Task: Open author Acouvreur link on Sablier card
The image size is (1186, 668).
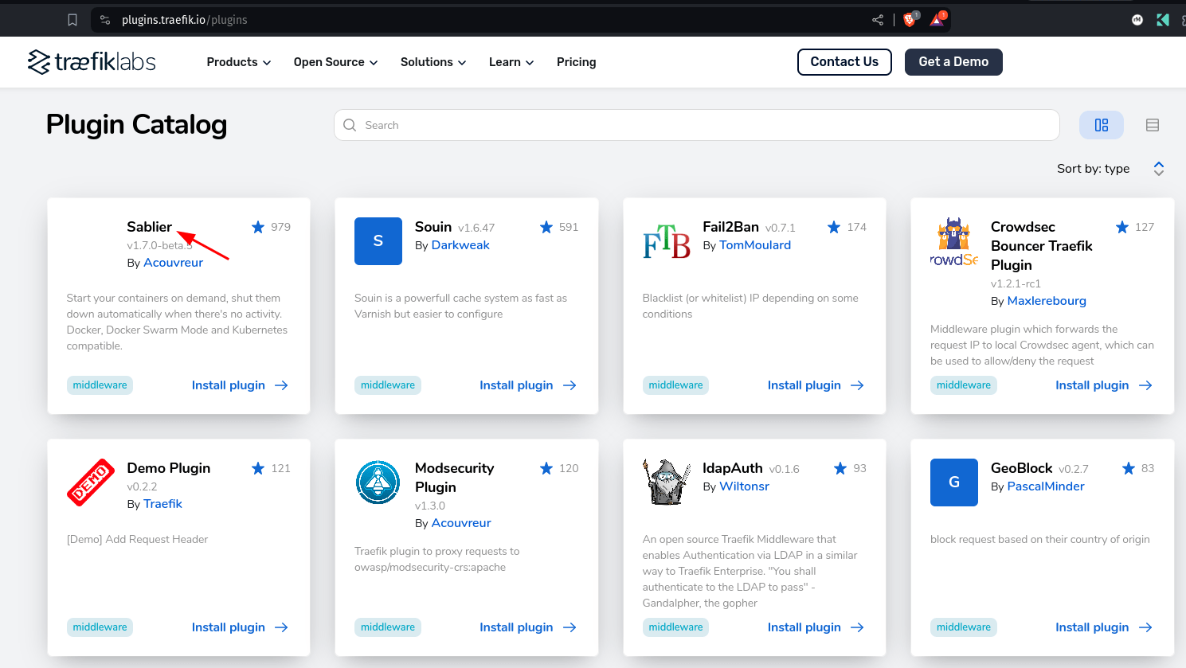Action: [173, 263]
